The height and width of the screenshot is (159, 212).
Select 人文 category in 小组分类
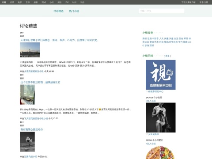point(161,38)
